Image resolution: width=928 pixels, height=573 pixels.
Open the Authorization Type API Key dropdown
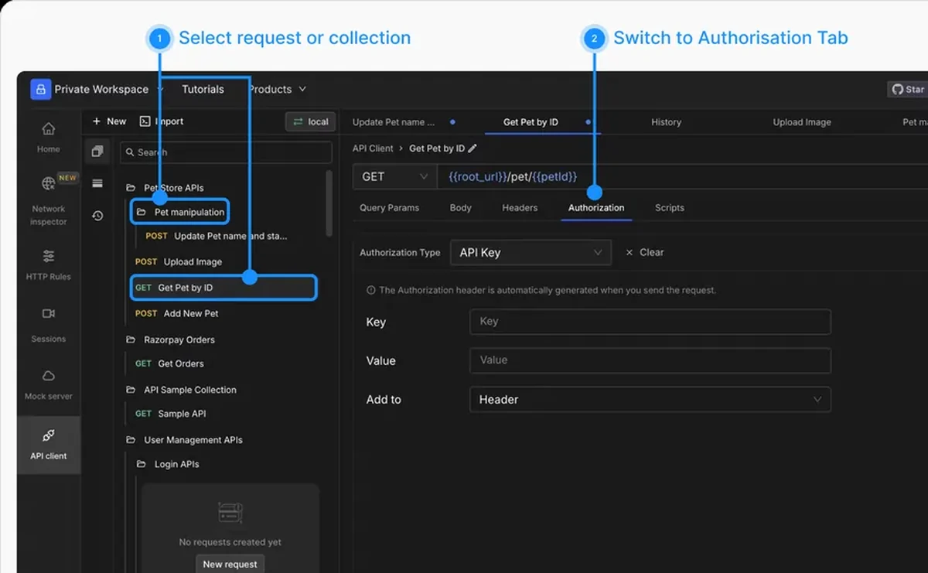531,252
